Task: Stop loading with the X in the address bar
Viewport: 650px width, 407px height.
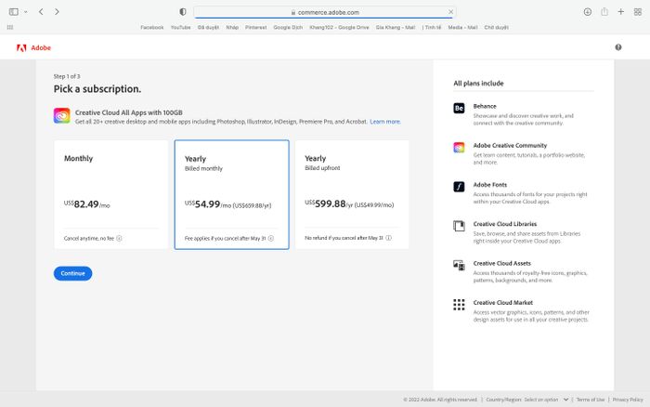Action: pyautogui.click(x=450, y=12)
